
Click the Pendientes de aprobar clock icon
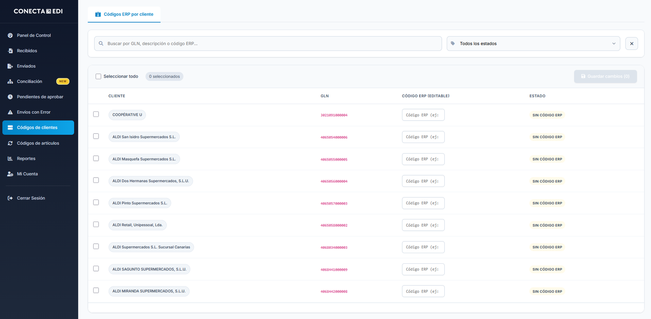tap(10, 97)
